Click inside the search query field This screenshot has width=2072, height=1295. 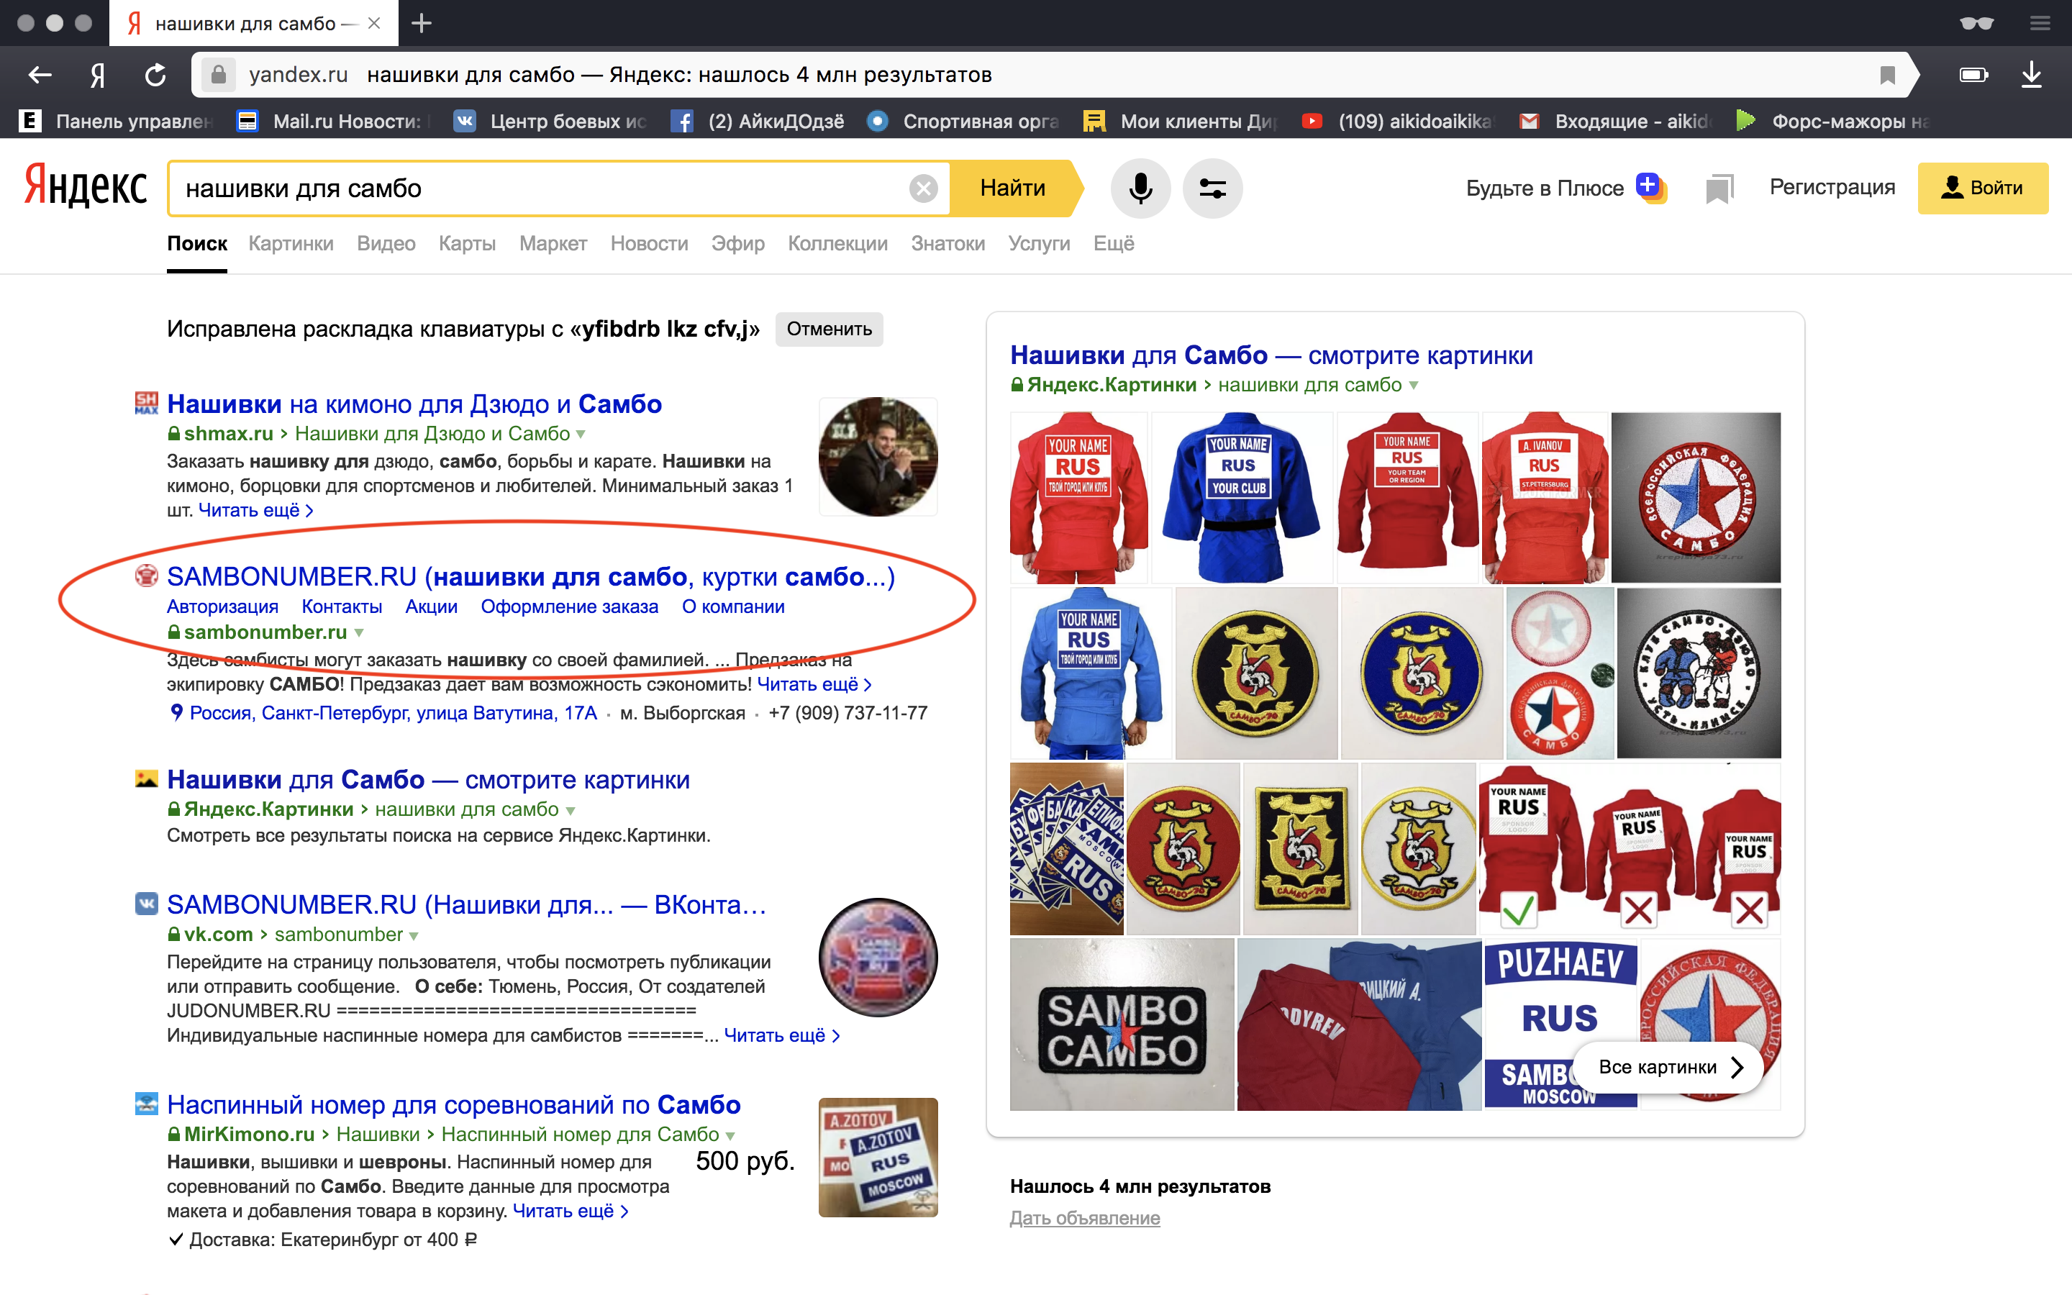(x=531, y=188)
